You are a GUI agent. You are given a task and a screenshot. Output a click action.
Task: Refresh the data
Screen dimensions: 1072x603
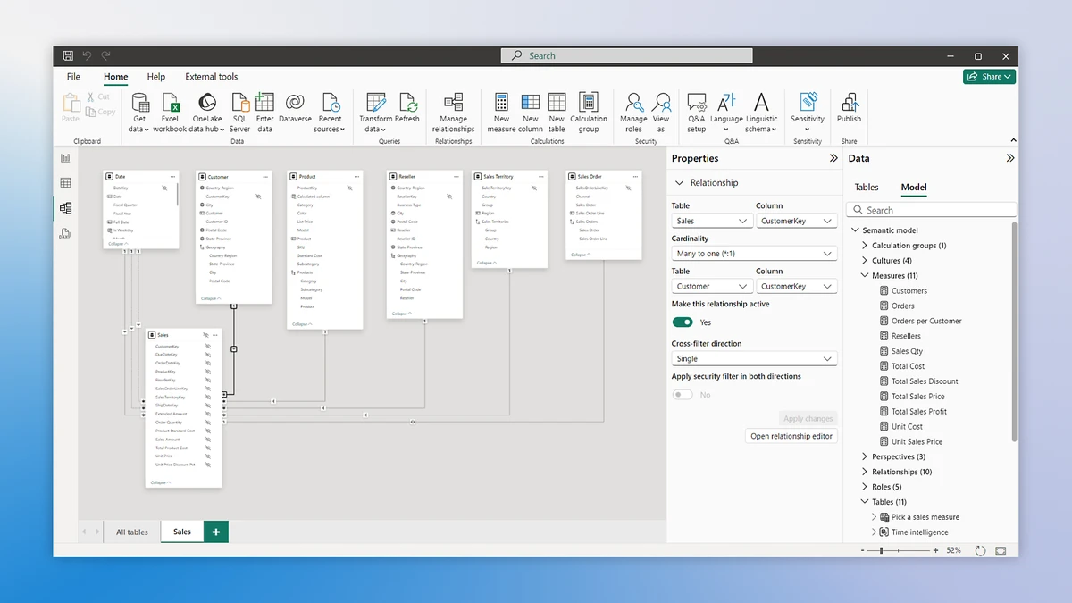click(407, 107)
